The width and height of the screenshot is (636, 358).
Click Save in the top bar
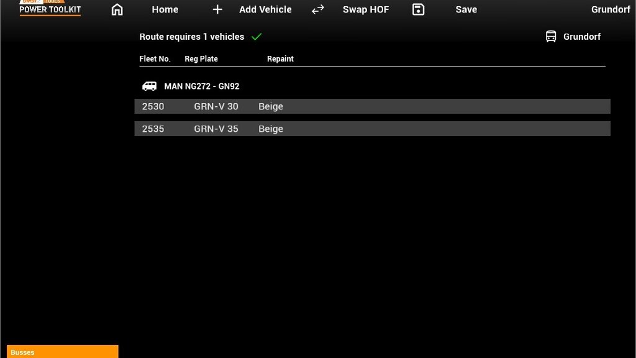tap(466, 9)
